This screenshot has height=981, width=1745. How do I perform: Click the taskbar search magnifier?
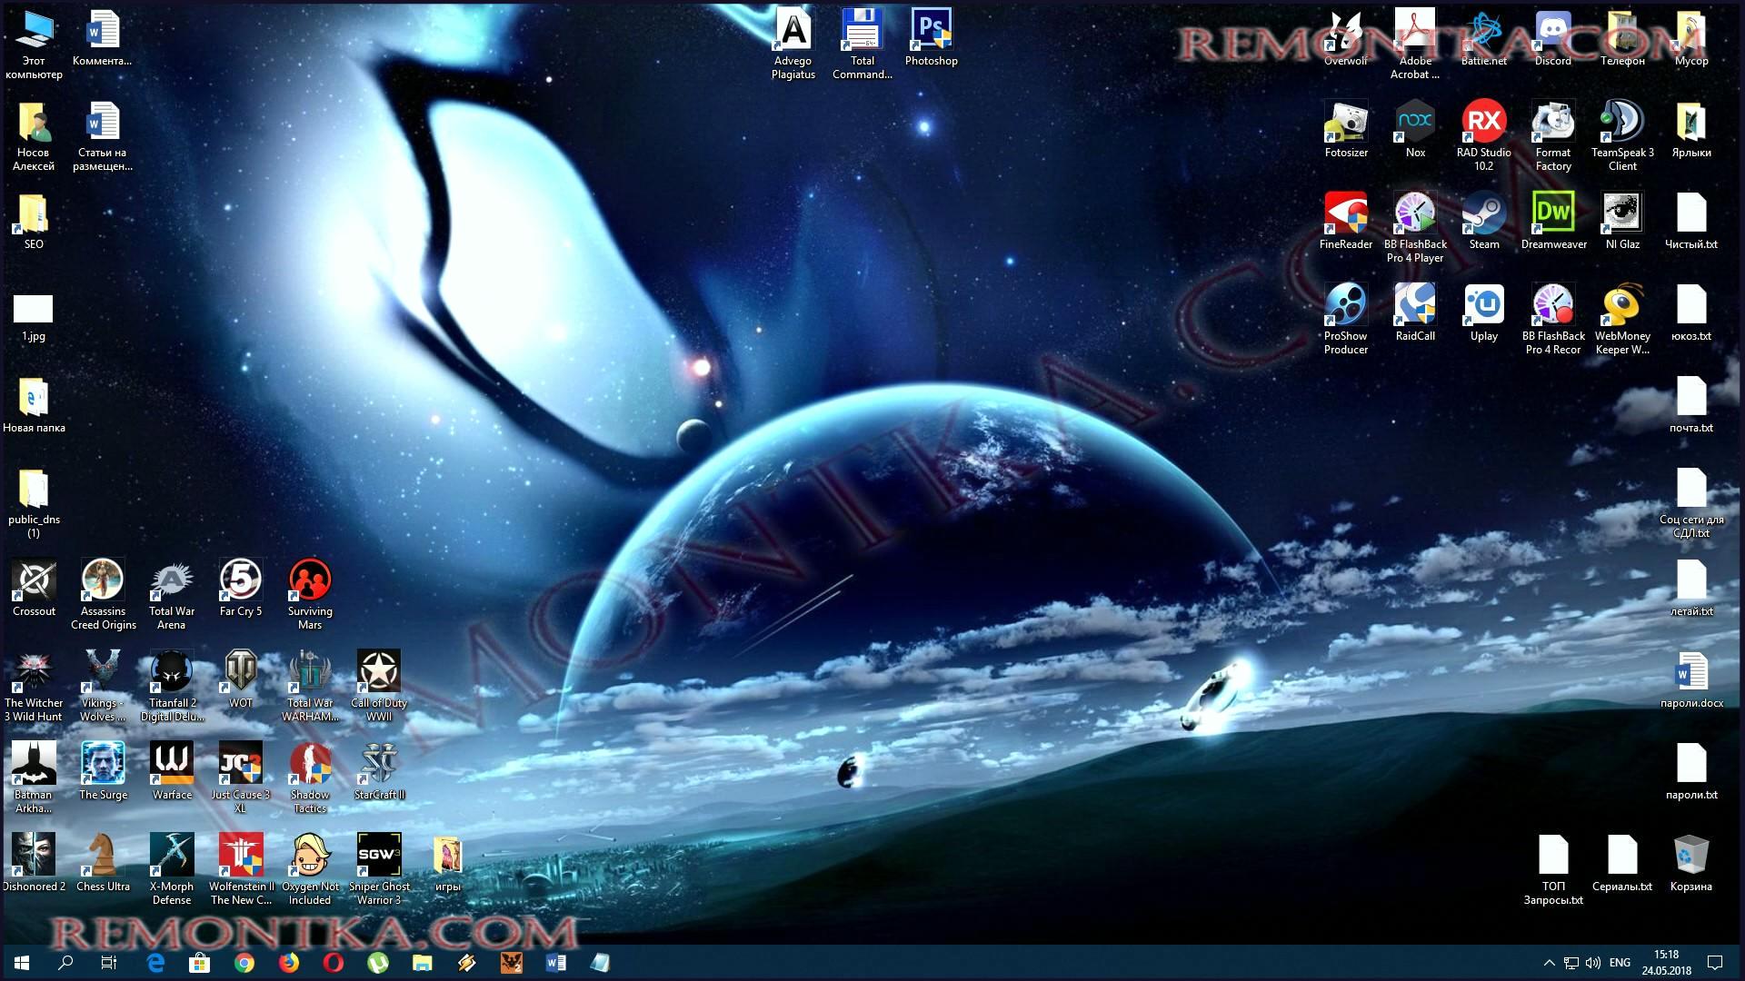(65, 963)
